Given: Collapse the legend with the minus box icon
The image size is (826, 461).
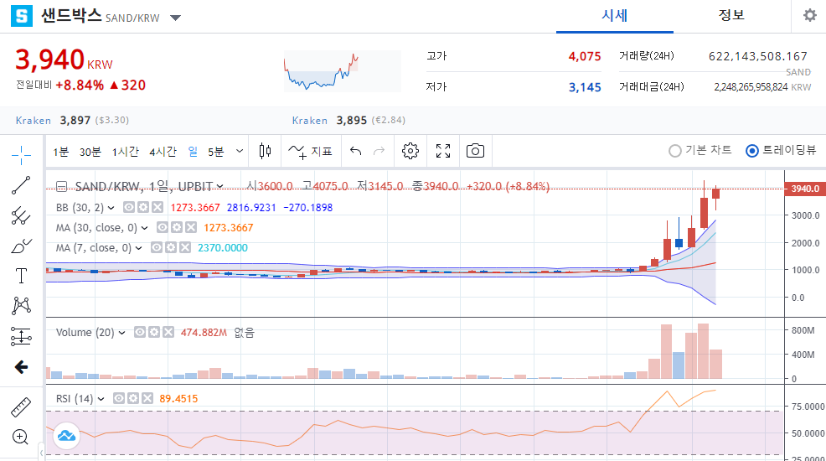Looking at the screenshot, I should click(62, 187).
